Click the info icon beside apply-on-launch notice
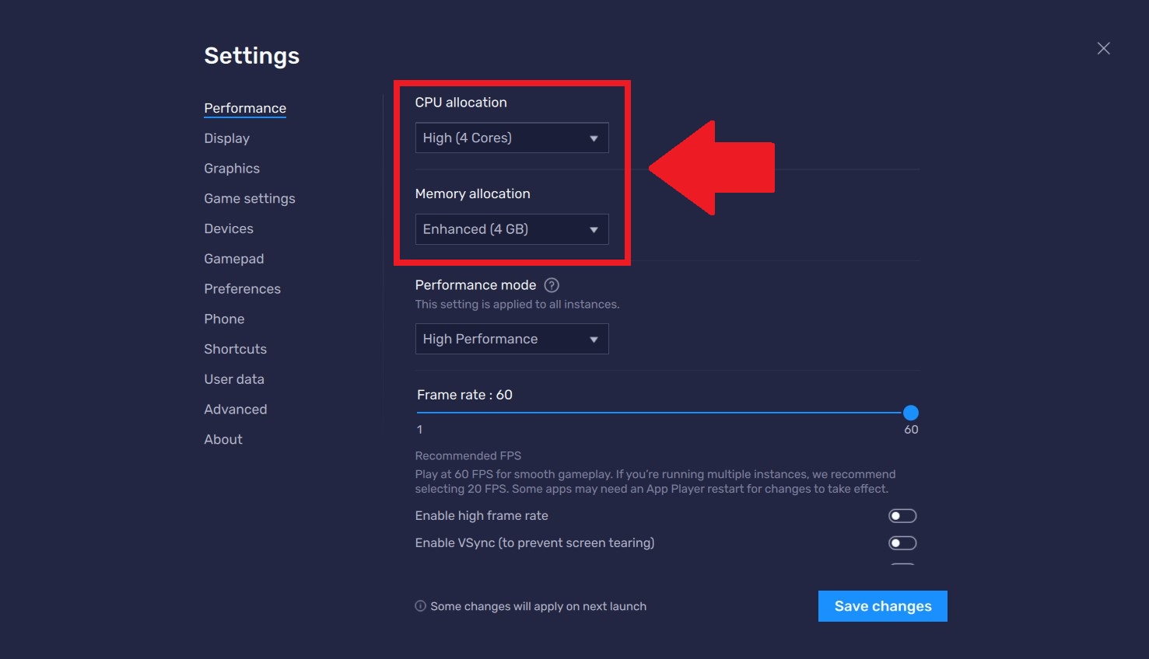Screen dimensions: 1149x659 pyautogui.click(x=420, y=605)
